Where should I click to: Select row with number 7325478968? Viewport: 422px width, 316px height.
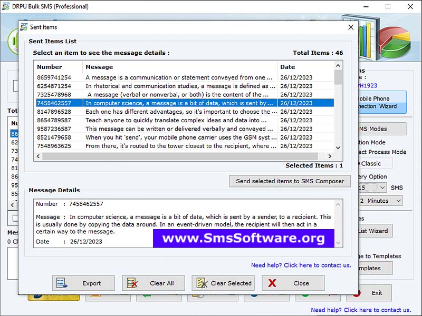(x=185, y=95)
